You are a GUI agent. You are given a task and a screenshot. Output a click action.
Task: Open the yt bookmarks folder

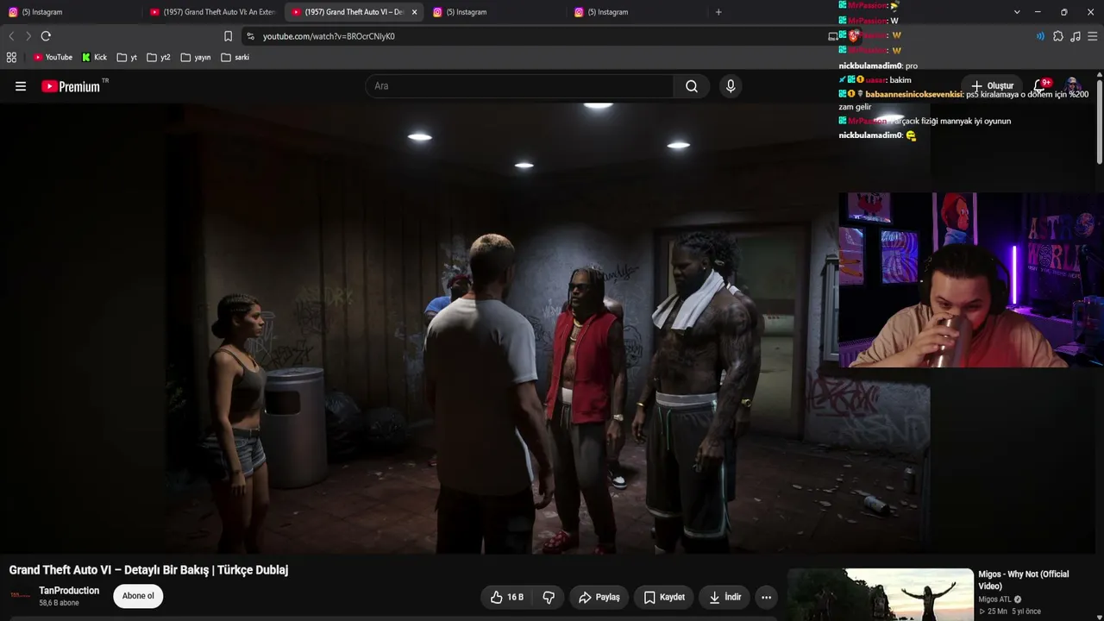[x=128, y=58]
